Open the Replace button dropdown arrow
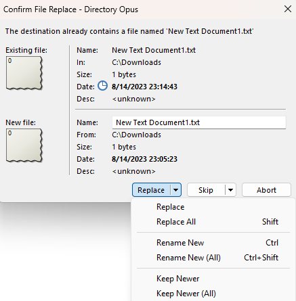This screenshot has width=296, height=301. (175, 190)
